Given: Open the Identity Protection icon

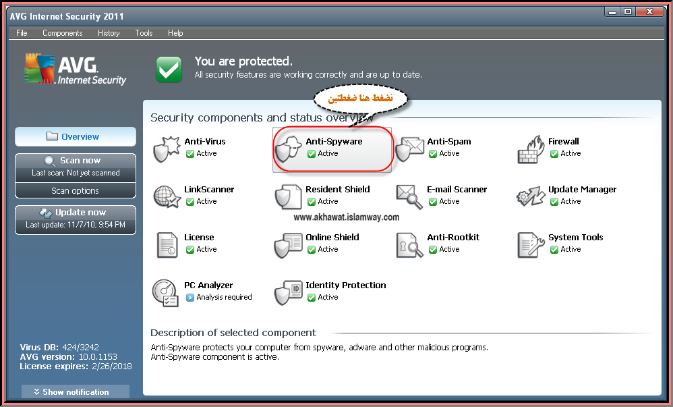Looking at the screenshot, I should [x=289, y=293].
